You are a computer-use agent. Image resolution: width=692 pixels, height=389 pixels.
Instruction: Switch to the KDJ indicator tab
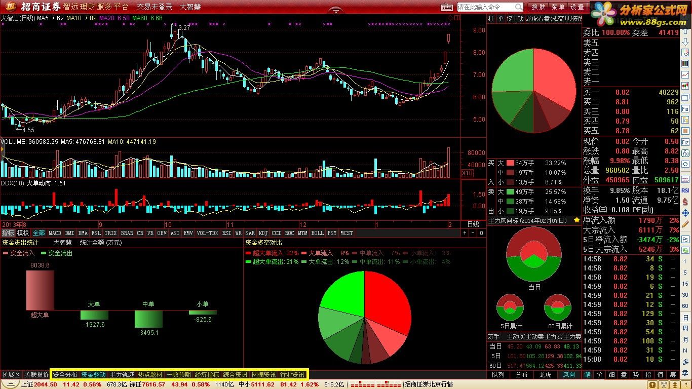pos(263,233)
